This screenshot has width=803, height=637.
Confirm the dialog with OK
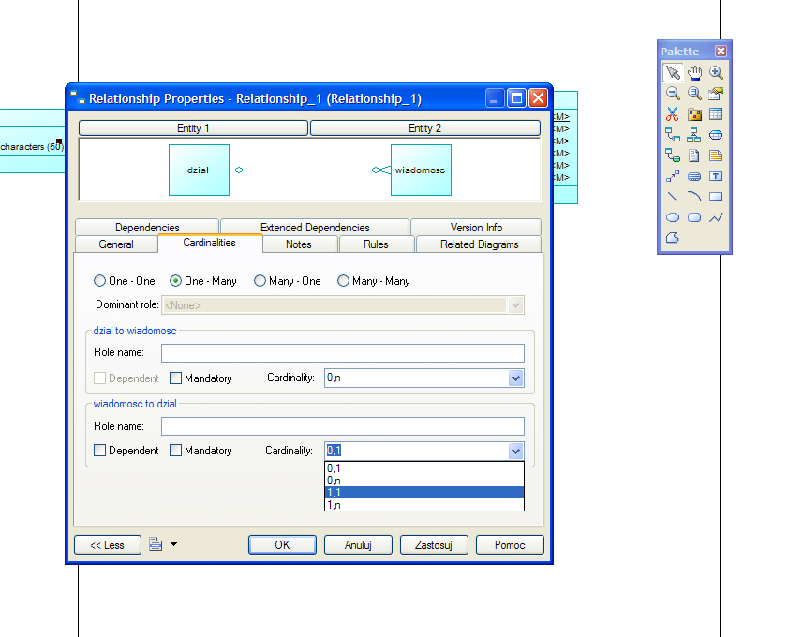pyautogui.click(x=282, y=545)
